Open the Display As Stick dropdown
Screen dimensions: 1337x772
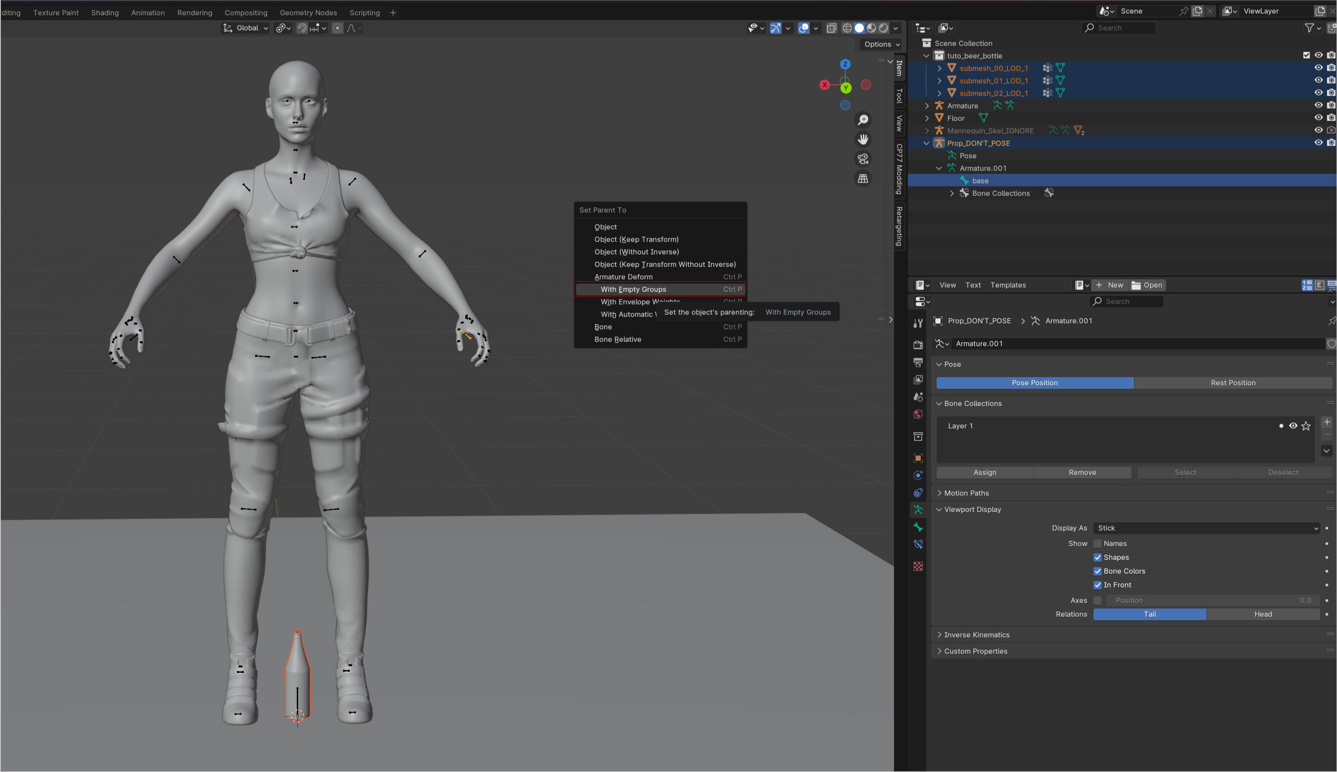1206,528
